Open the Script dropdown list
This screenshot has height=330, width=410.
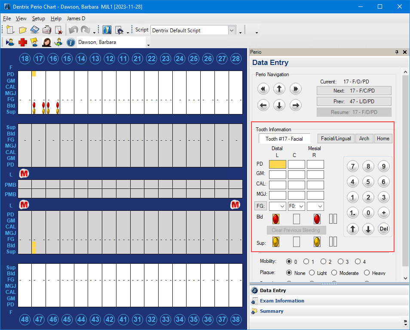[x=232, y=30]
